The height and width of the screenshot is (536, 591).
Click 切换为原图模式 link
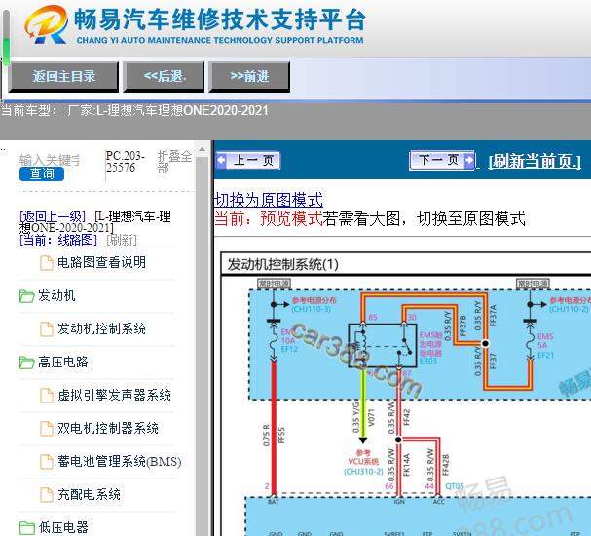(x=269, y=200)
